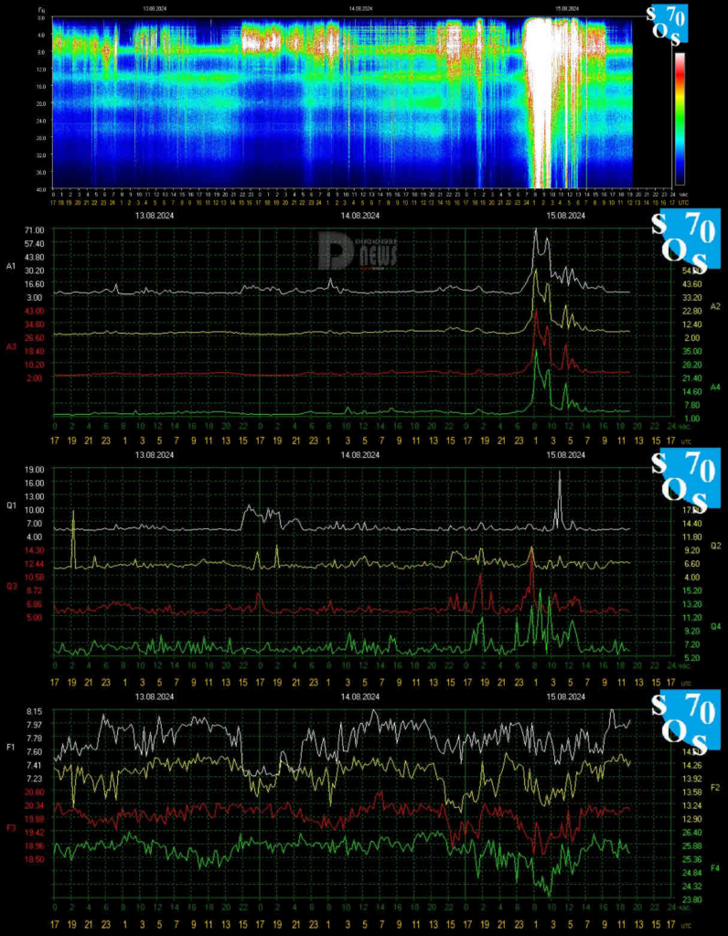This screenshot has width=728, height=936.
Task: Click the SOS 70 logo on the Q-factor chart
Action: point(681,481)
